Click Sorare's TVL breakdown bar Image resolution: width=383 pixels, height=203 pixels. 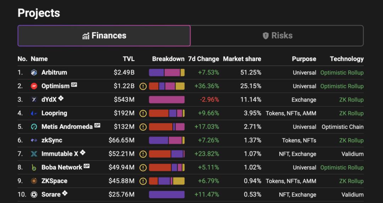tap(167, 194)
